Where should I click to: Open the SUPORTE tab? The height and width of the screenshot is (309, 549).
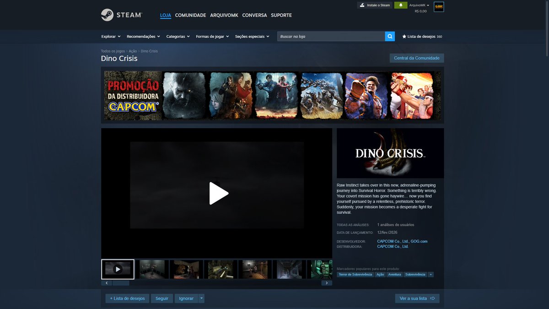click(281, 15)
